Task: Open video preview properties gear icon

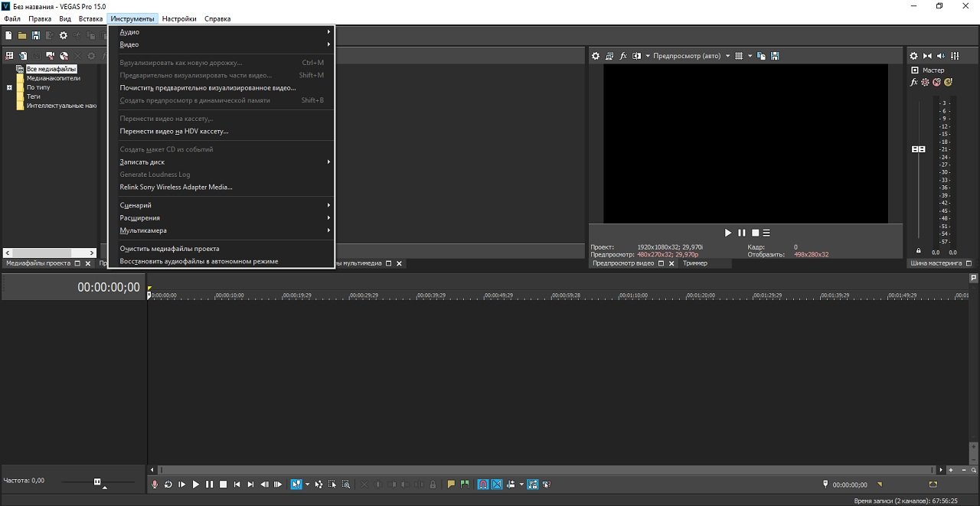Action: [x=596, y=56]
